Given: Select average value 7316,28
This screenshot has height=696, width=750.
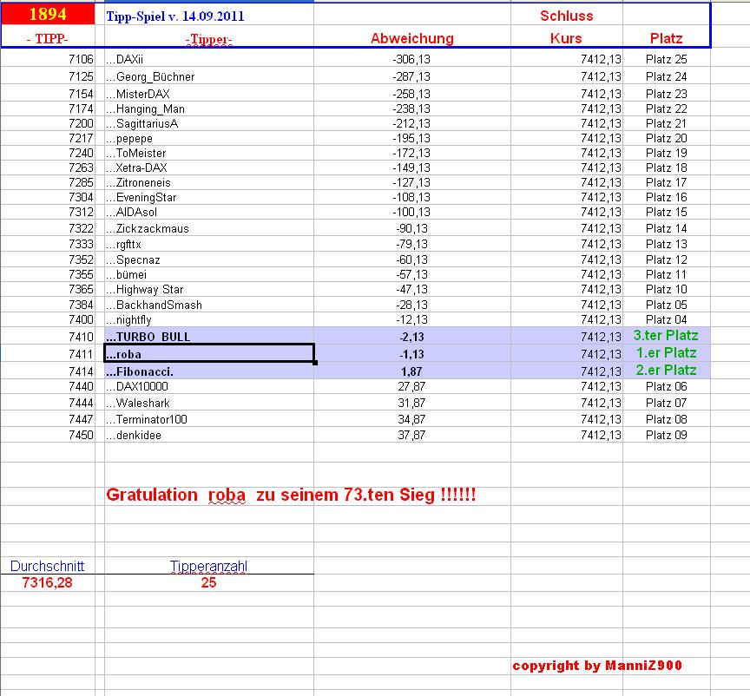Looking at the screenshot, I should tap(48, 582).
